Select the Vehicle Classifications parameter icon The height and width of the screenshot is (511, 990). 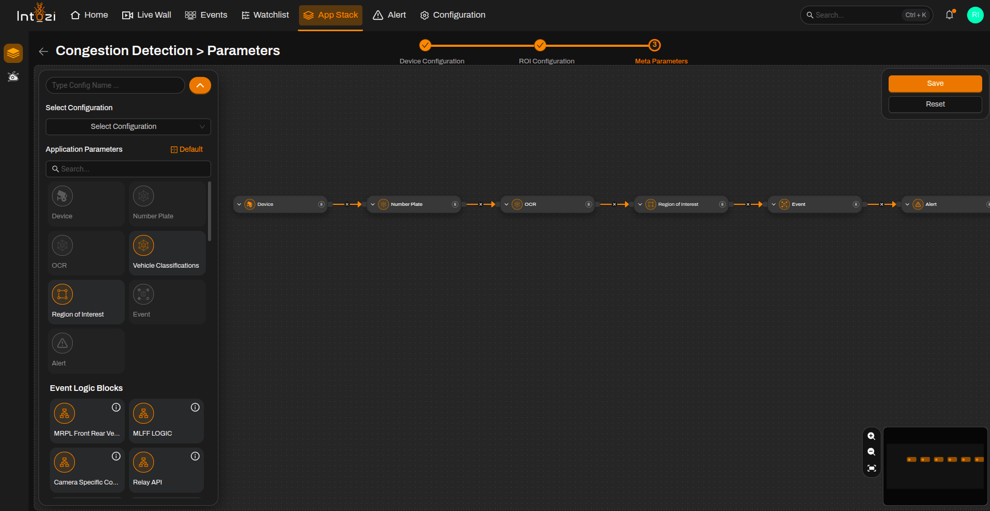pos(144,245)
